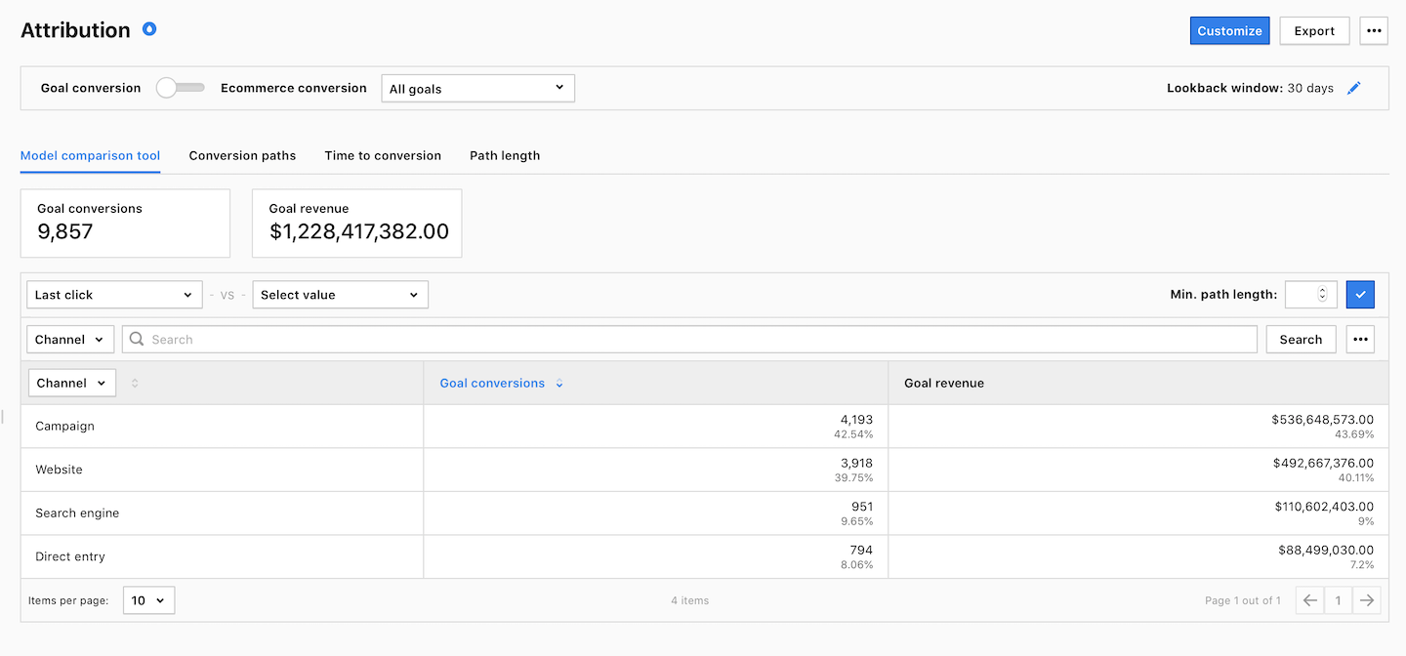This screenshot has height=656, width=1406.
Task: Click the blue droplet icon beside Attribution
Action: point(149,29)
